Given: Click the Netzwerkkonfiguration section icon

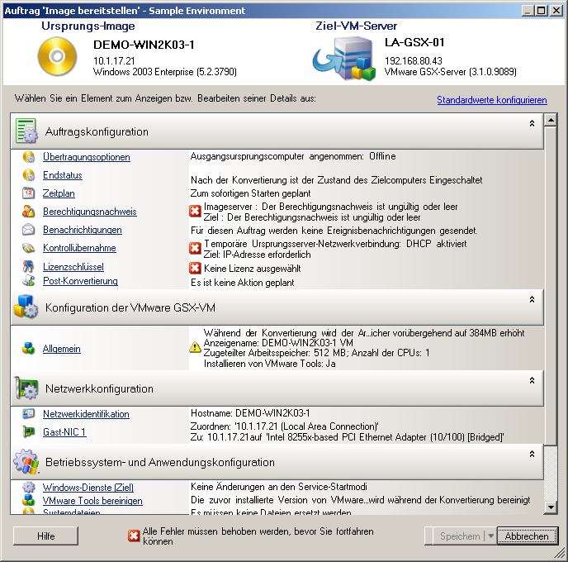Looking at the screenshot, I should 26,388.
